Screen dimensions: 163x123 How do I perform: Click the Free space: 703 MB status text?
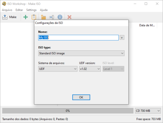click(149, 119)
